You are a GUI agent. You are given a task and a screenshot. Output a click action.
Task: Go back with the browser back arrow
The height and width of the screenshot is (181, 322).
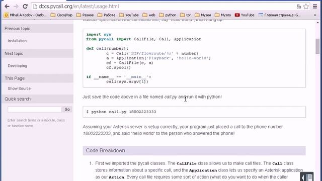(7, 7)
